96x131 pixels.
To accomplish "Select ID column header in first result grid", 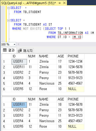I will pyautogui.click(x=19, y=56).
